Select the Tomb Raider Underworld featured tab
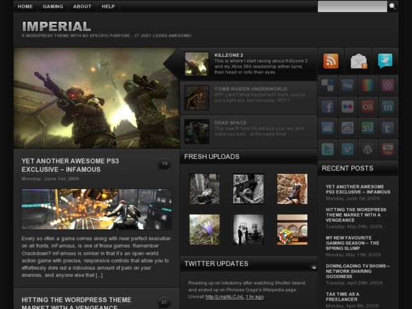The image size is (412, 309). coord(248,98)
